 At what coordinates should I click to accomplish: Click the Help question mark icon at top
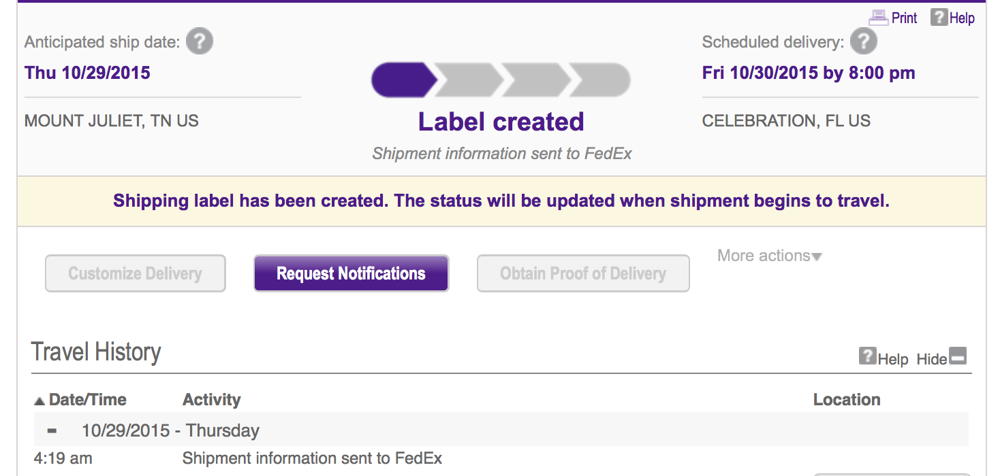(939, 18)
